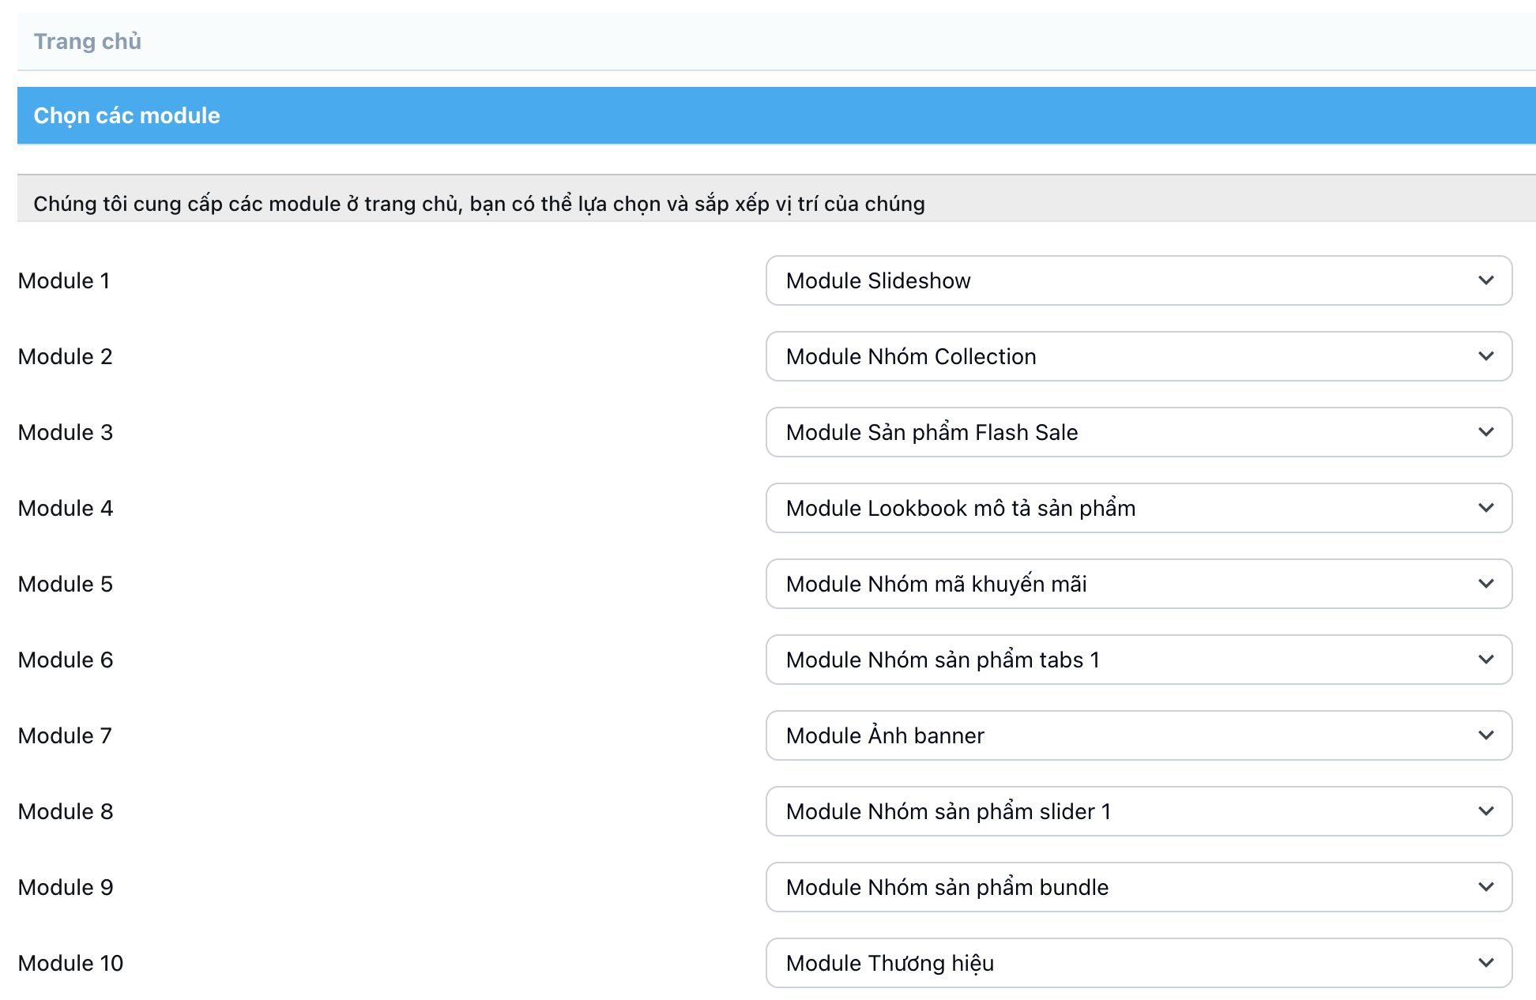Click the chevron arrow of Module 7 select
This screenshot has height=1000, width=1536.
pos(1485,735)
